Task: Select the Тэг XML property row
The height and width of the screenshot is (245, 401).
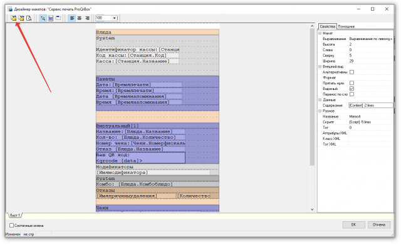Action: [356, 144]
